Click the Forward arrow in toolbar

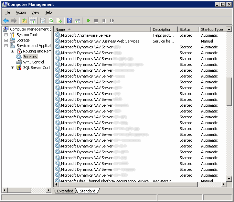14,21
